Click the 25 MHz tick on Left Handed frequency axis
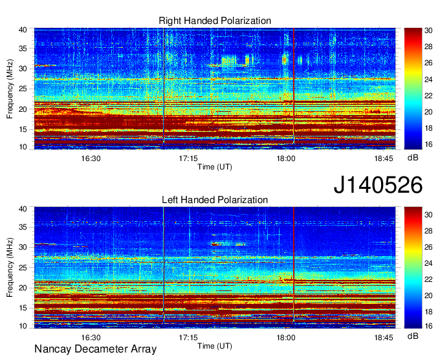 (23, 268)
